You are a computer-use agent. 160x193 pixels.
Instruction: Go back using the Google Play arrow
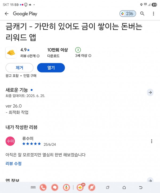pyautogui.click(x=7, y=14)
